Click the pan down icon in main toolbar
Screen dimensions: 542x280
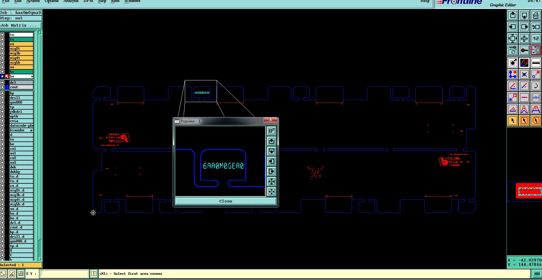(x=524, y=15)
